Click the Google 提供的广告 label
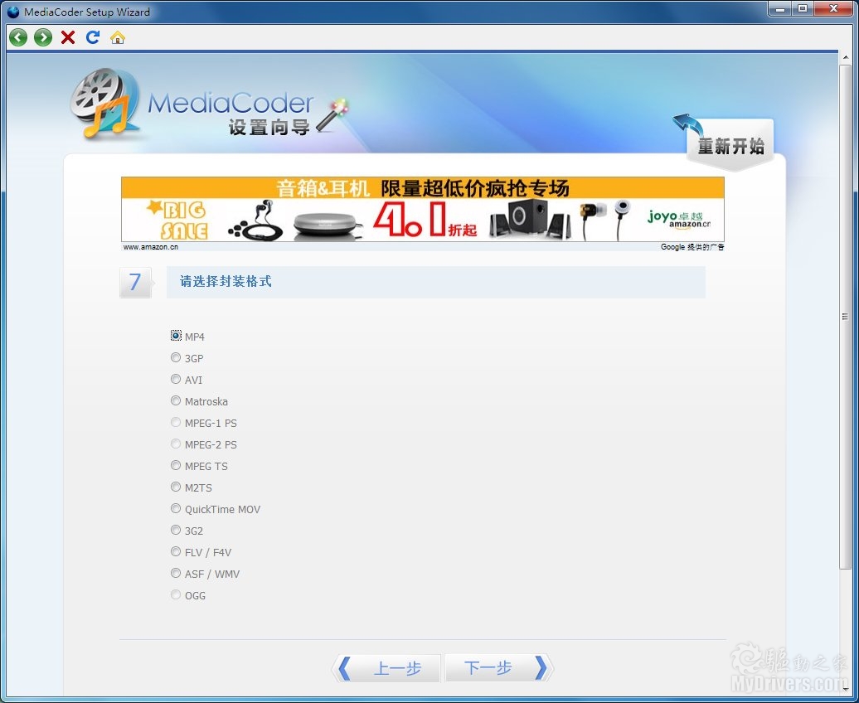This screenshot has width=859, height=703. (x=692, y=247)
